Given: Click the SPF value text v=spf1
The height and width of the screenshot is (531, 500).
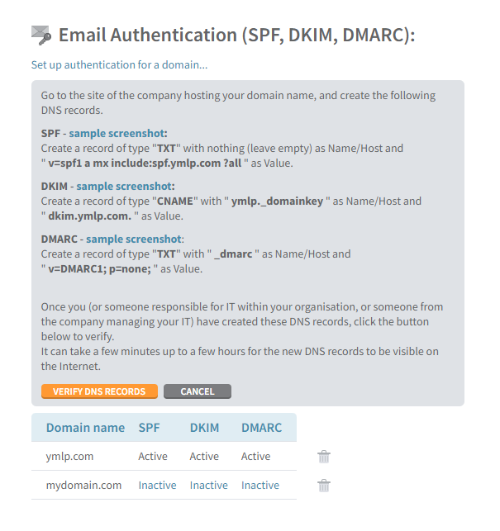Looking at the screenshot, I should point(145,164).
